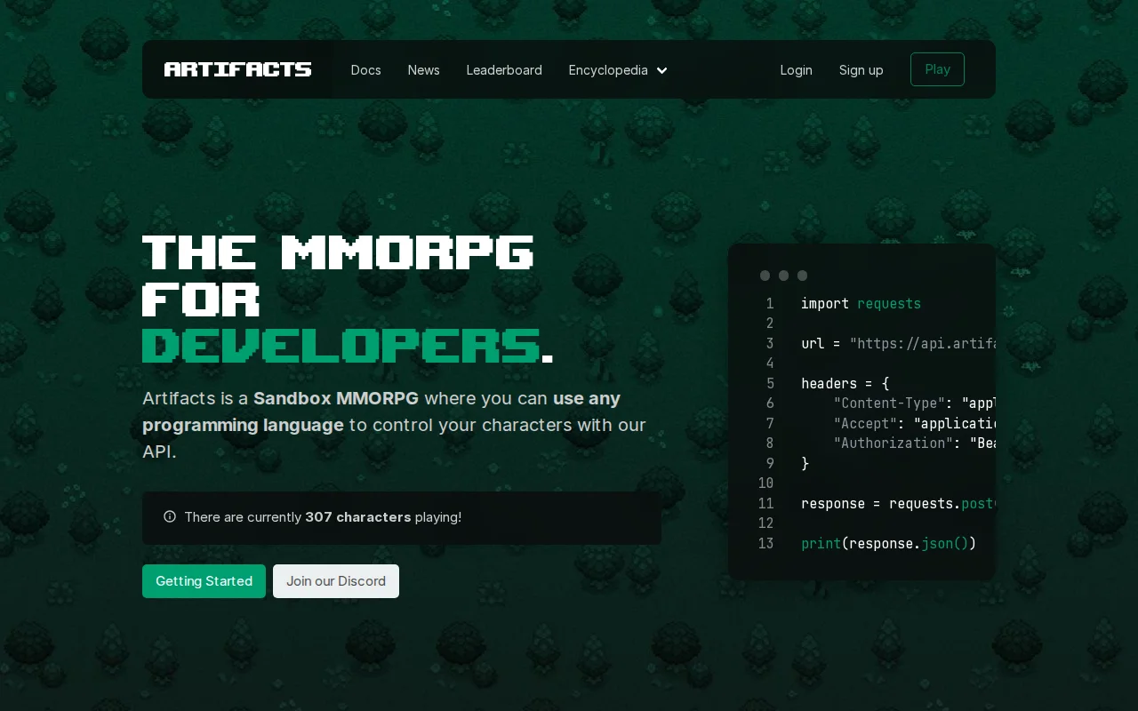
Task: Click the third gray dot in the code window
Action: 802,276
